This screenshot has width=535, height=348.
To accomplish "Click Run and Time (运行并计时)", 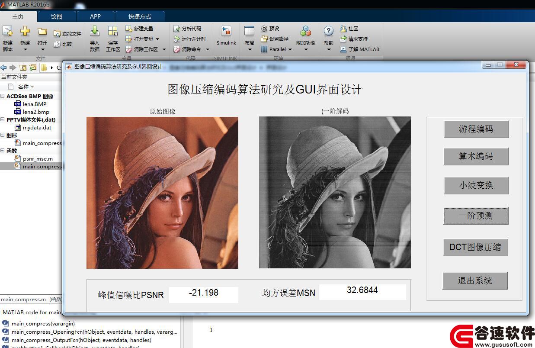I will tap(189, 39).
